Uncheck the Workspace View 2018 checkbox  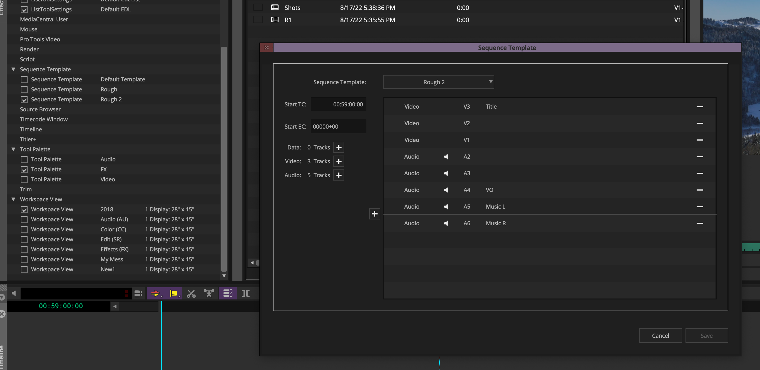coord(24,209)
